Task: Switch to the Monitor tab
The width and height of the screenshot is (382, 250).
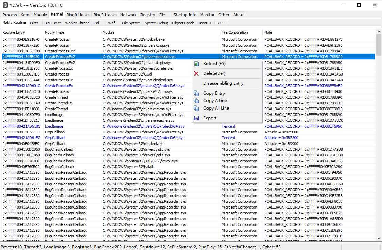Action: (207, 15)
